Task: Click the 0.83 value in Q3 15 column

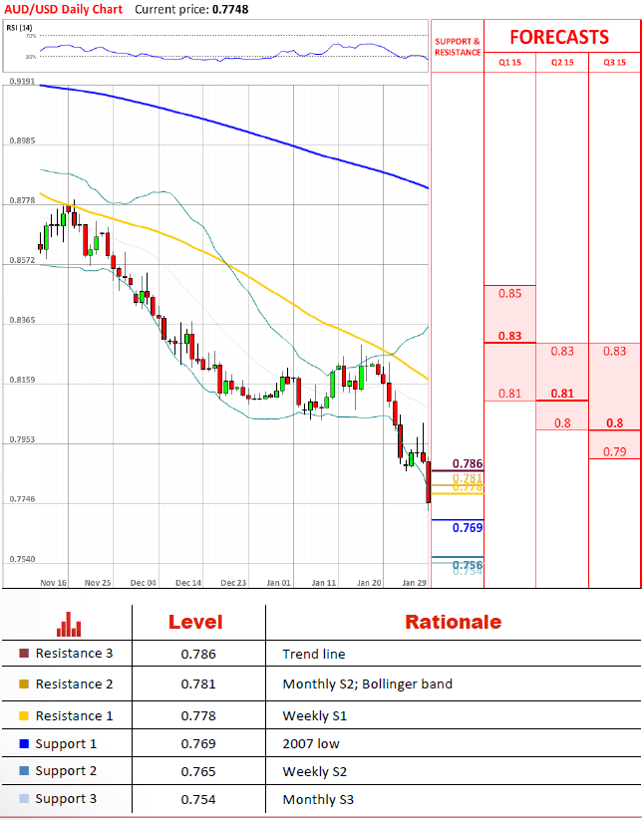Action: point(614,351)
